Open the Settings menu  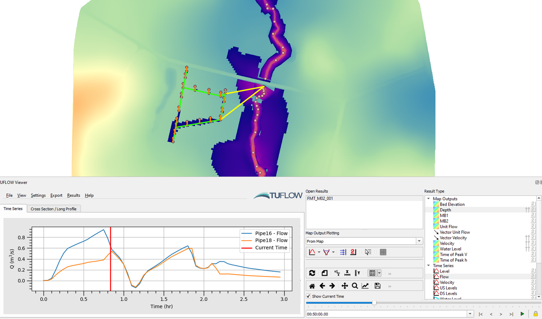pyautogui.click(x=38, y=196)
